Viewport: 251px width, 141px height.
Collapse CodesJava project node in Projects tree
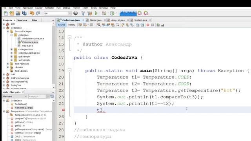click(x=4, y=28)
